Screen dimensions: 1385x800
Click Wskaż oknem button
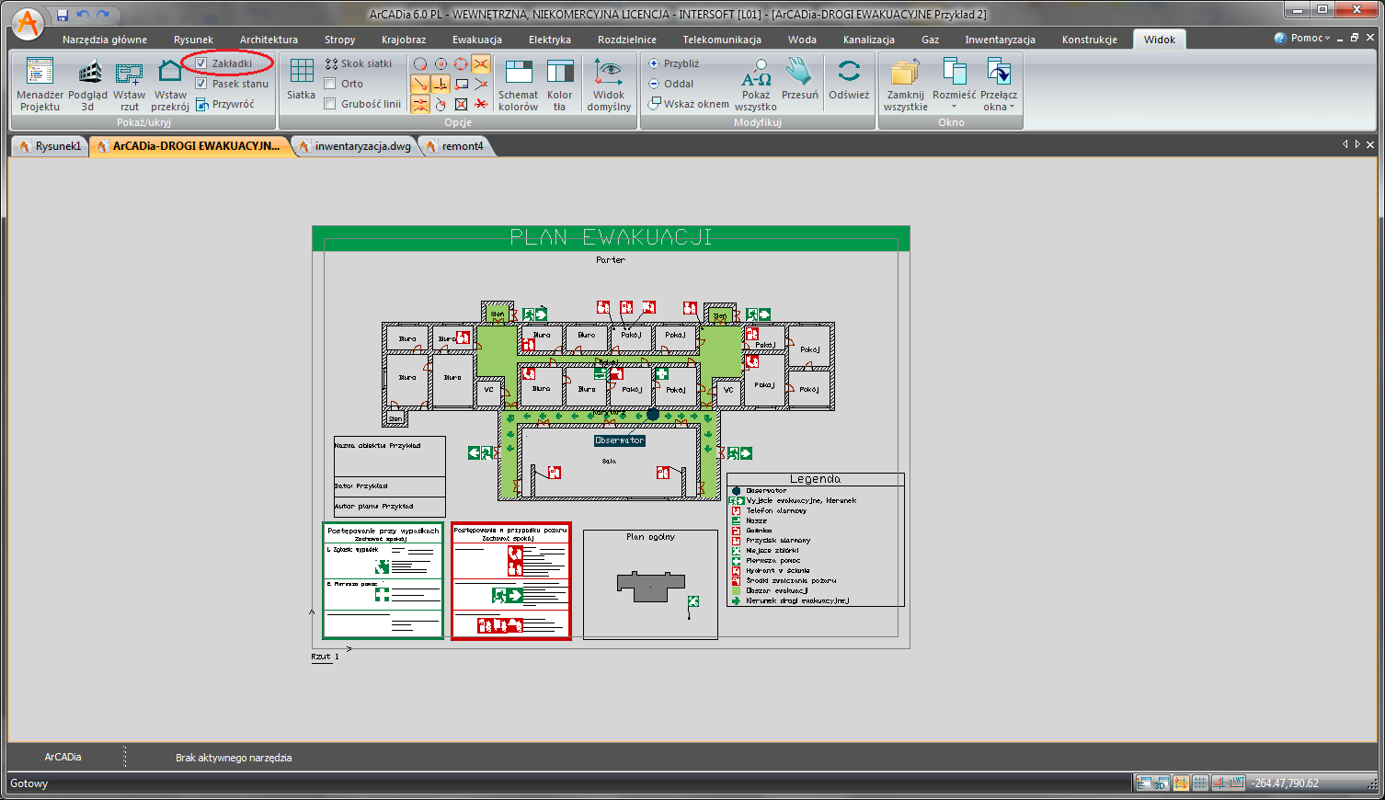coord(688,104)
